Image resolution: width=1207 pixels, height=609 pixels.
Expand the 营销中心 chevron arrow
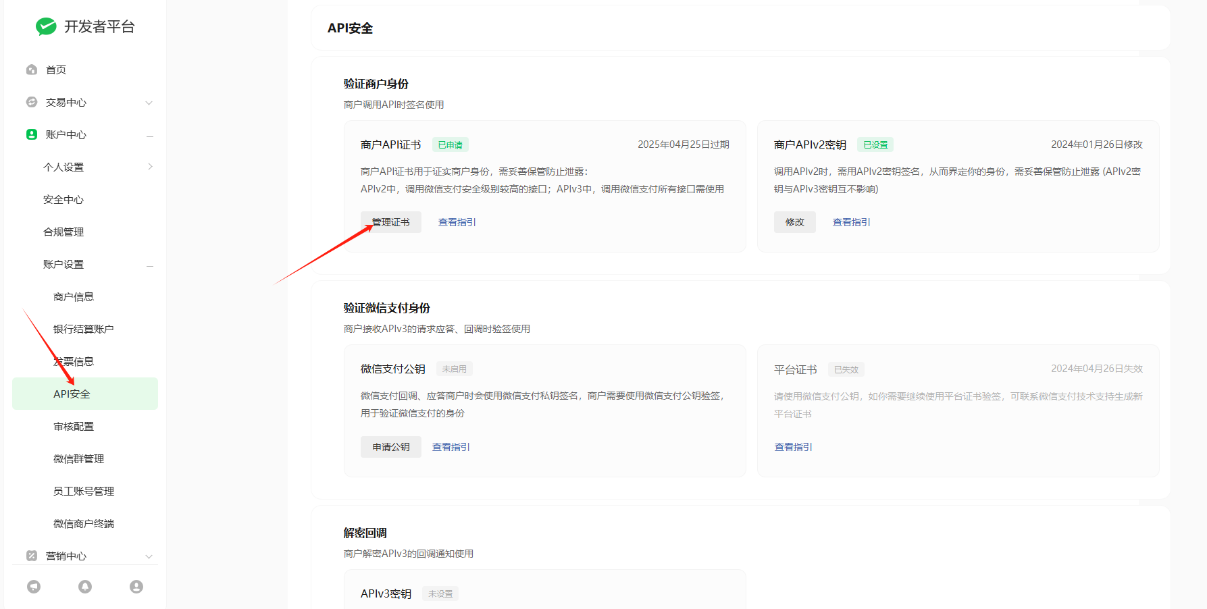pyautogui.click(x=149, y=556)
